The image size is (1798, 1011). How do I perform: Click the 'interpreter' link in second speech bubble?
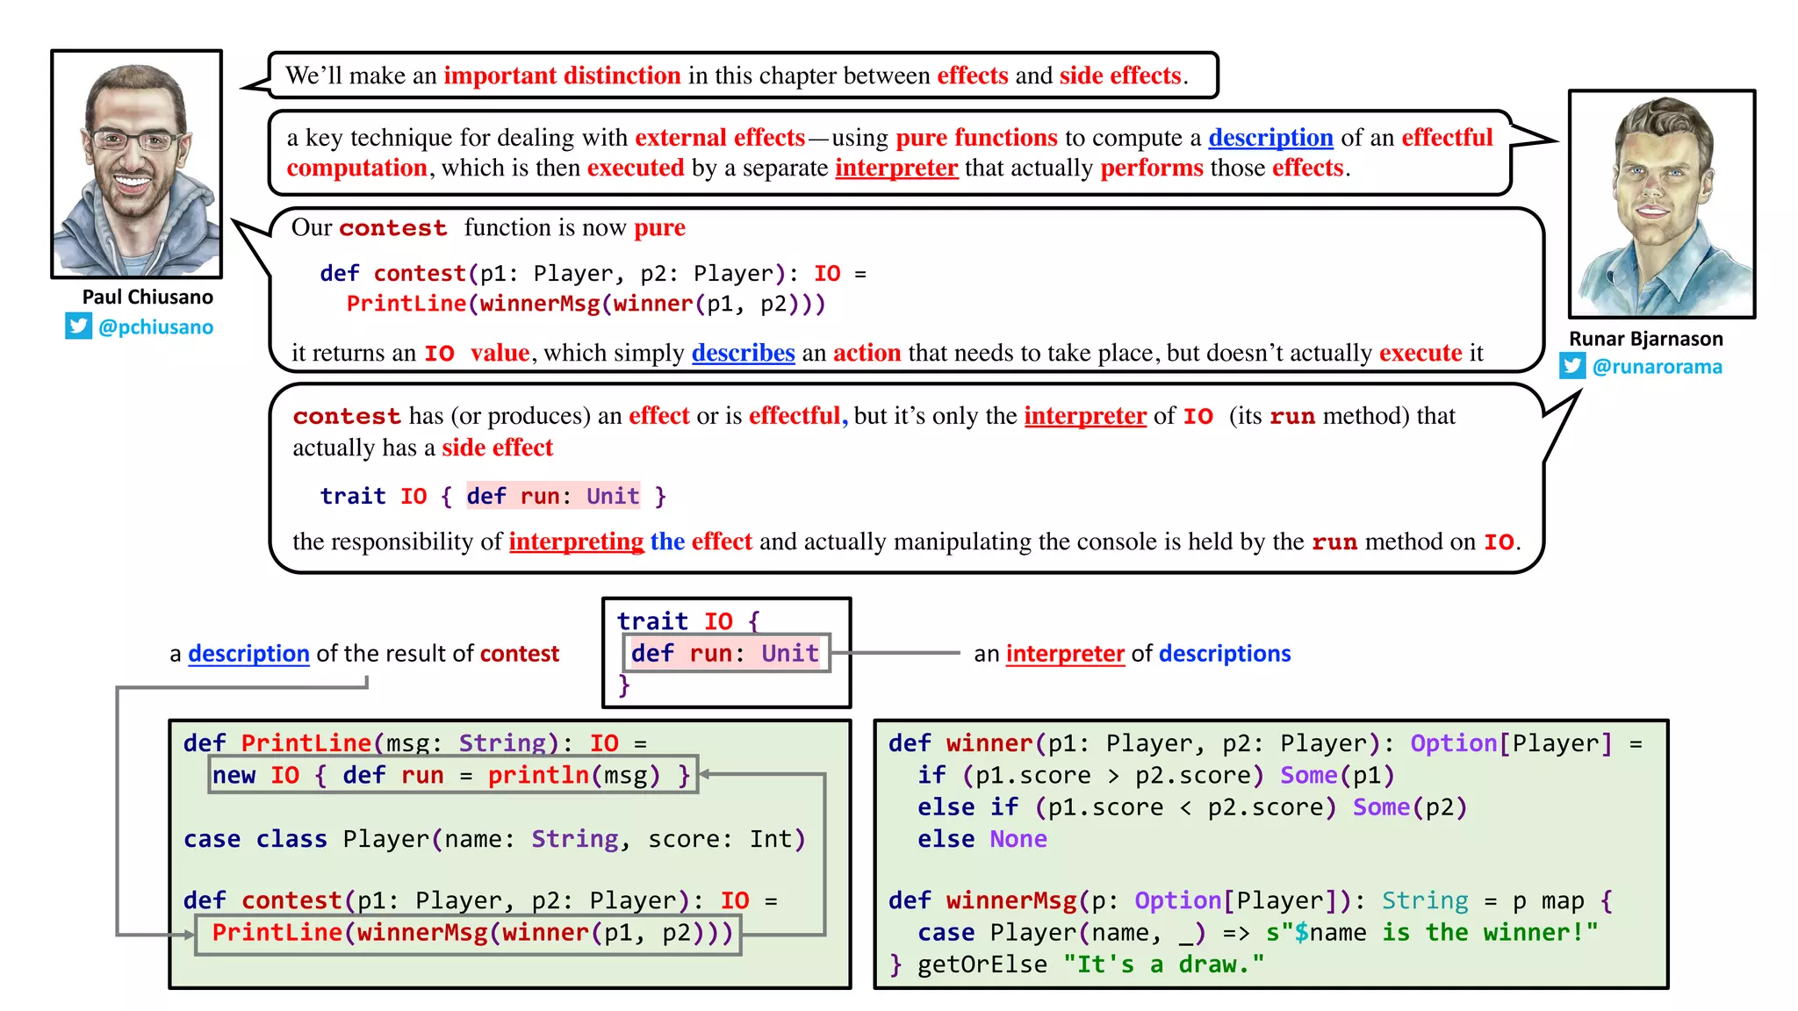[895, 168]
